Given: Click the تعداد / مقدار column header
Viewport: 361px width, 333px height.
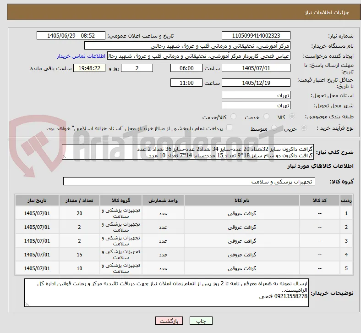Looking at the screenshot, I should pos(79,200).
